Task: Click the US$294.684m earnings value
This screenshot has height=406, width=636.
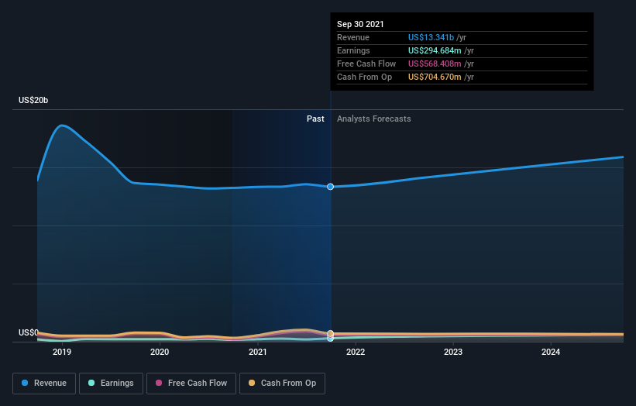Action: pos(435,50)
